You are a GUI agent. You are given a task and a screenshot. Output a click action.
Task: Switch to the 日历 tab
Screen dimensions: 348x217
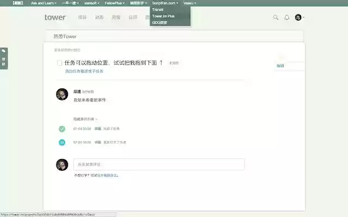point(133,17)
